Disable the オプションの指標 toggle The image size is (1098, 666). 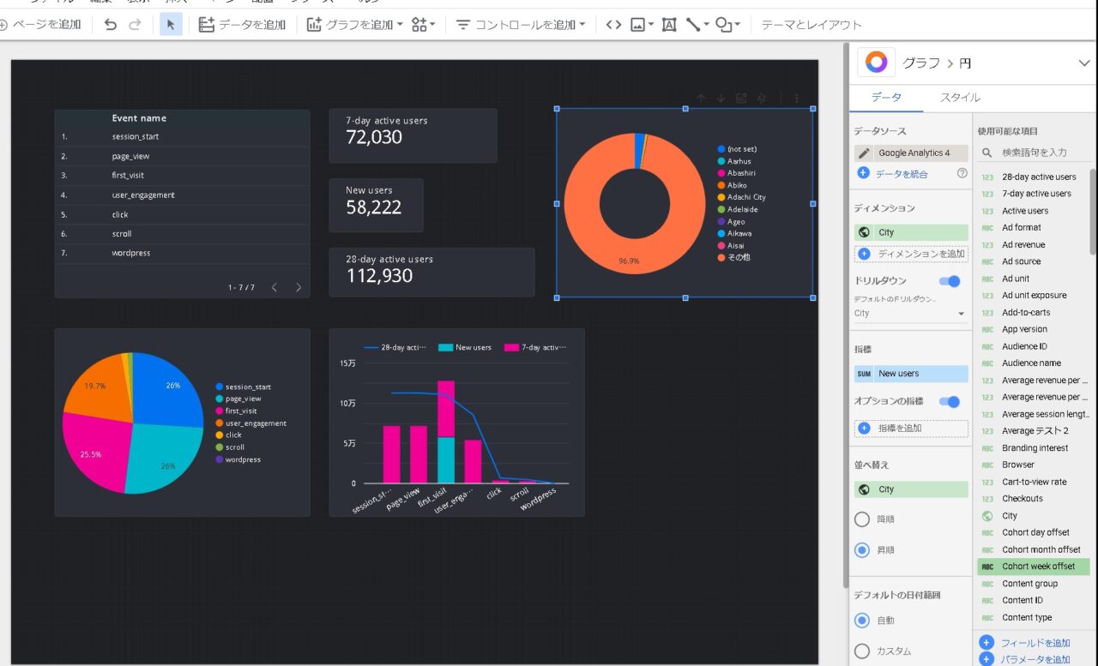950,401
